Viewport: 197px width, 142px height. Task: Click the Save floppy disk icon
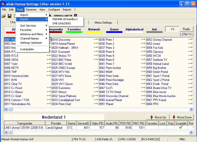[x=10, y=16]
